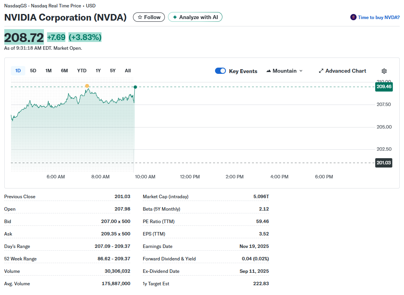Click the purple icon beside Time to buy NVDA
This screenshot has height=295, width=404.
[353, 17]
